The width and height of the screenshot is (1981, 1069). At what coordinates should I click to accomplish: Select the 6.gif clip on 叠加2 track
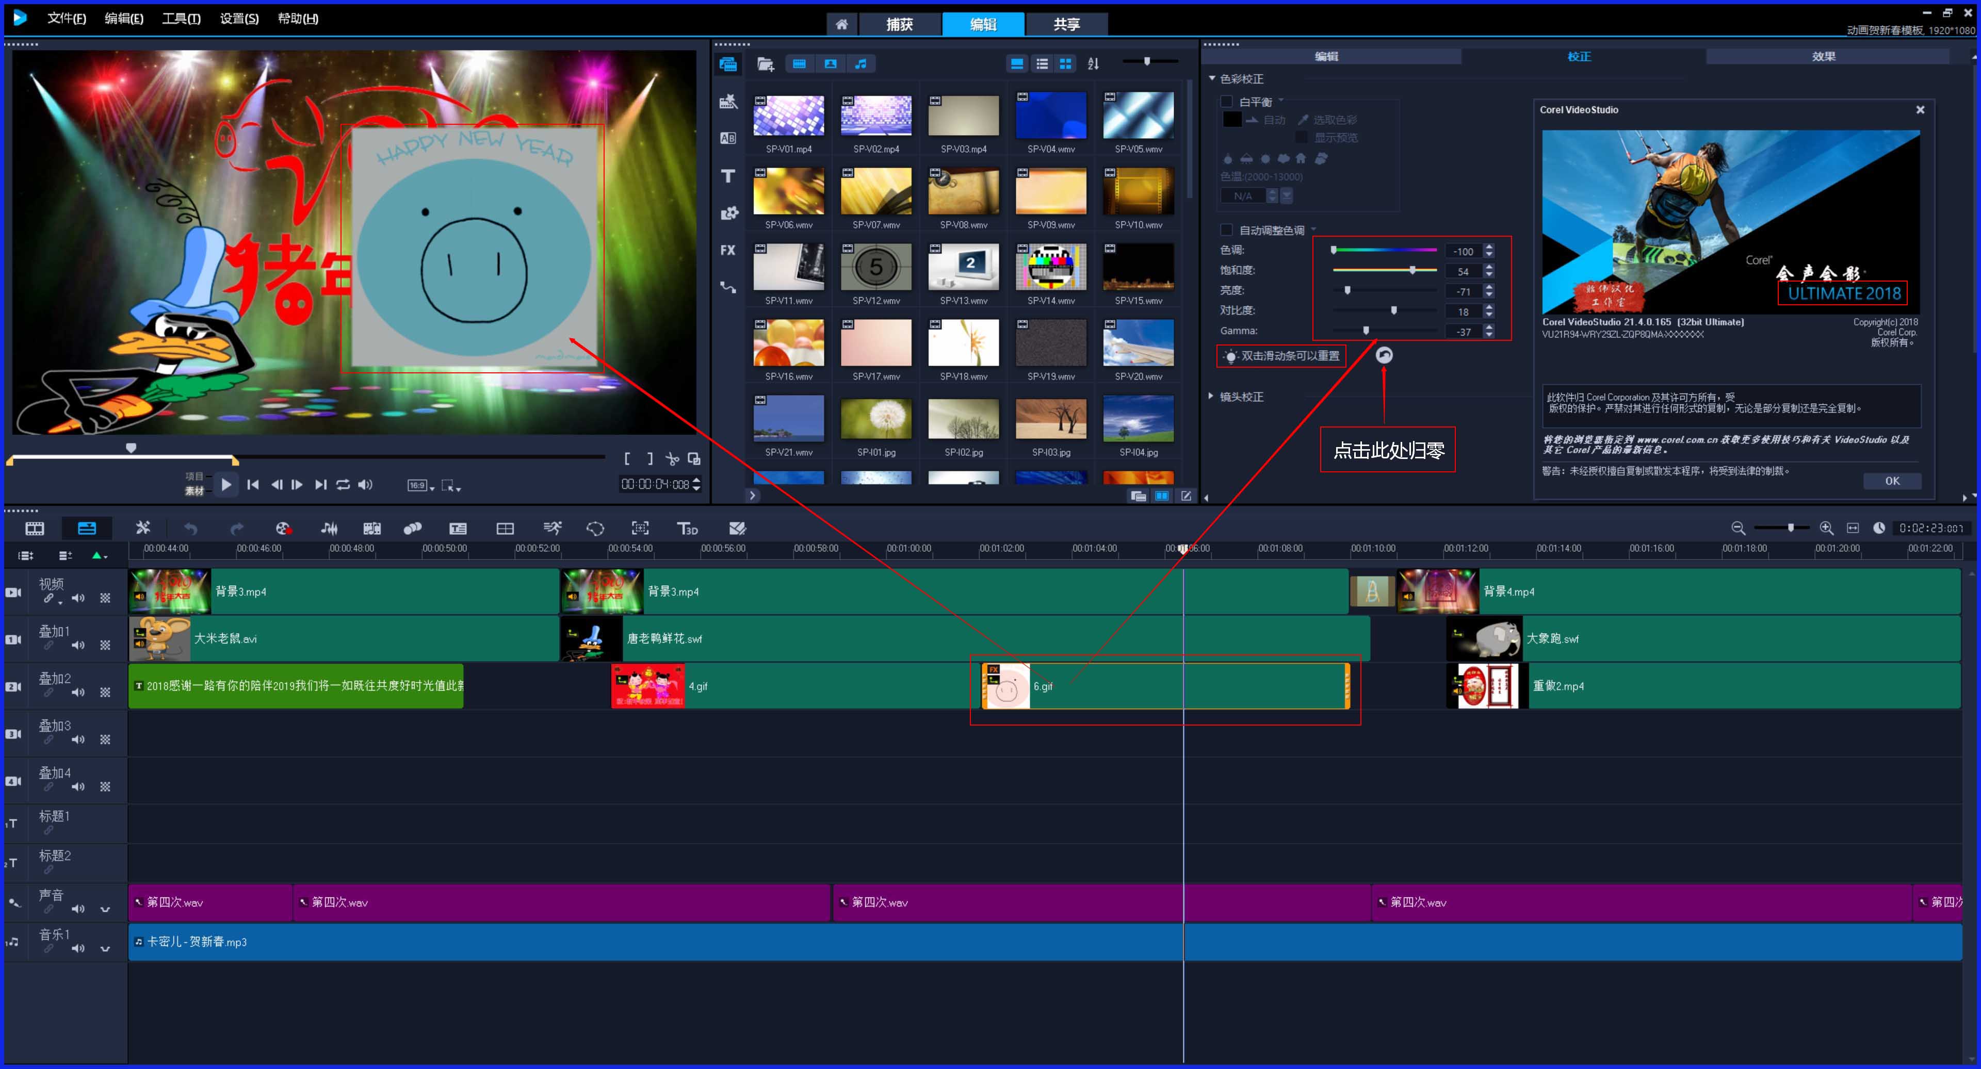tap(1165, 686)
